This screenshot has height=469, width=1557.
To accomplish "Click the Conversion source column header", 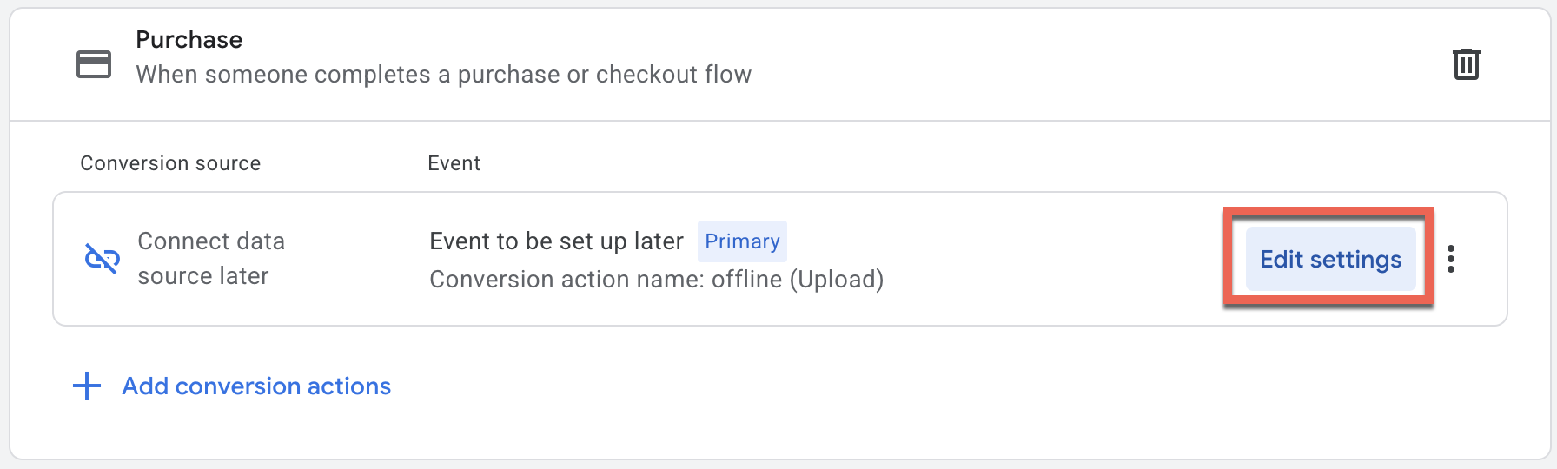I will (x=170, y=163).
